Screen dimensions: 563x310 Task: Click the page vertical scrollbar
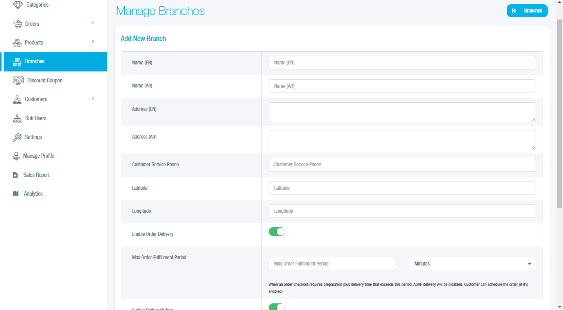click(559, 113)
